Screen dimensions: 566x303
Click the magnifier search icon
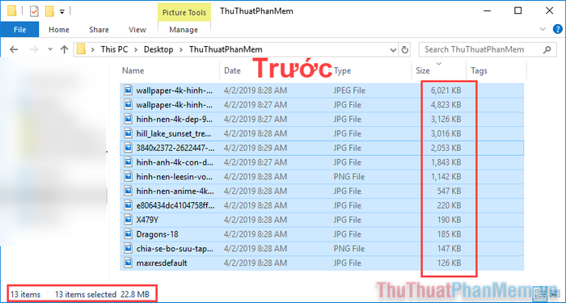(547, 49)
